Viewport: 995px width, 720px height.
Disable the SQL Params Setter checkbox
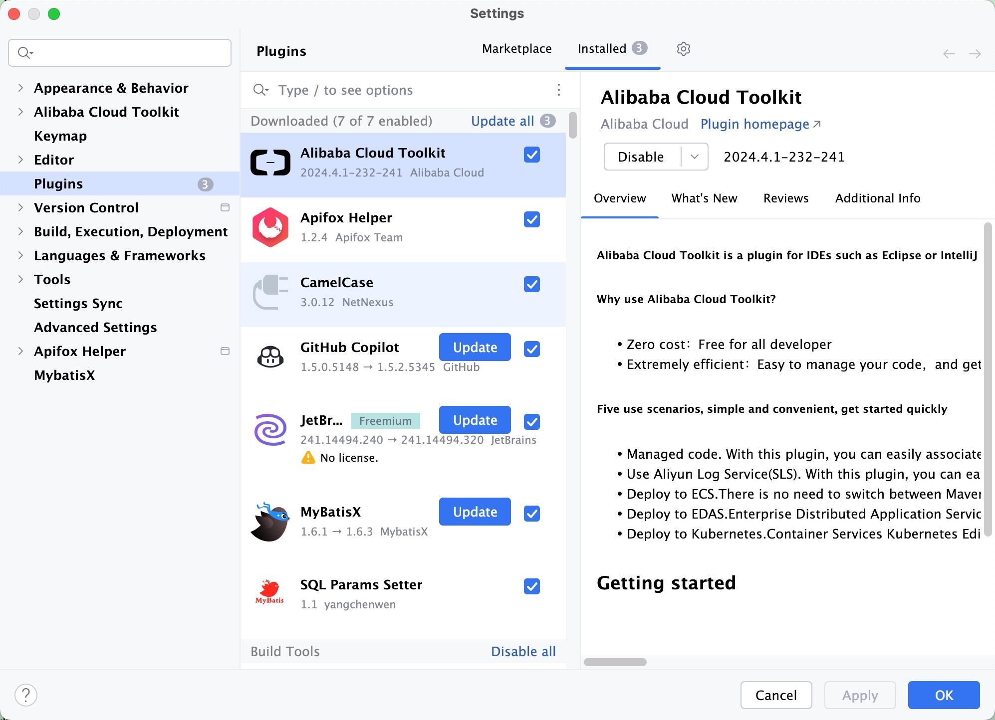531,586
